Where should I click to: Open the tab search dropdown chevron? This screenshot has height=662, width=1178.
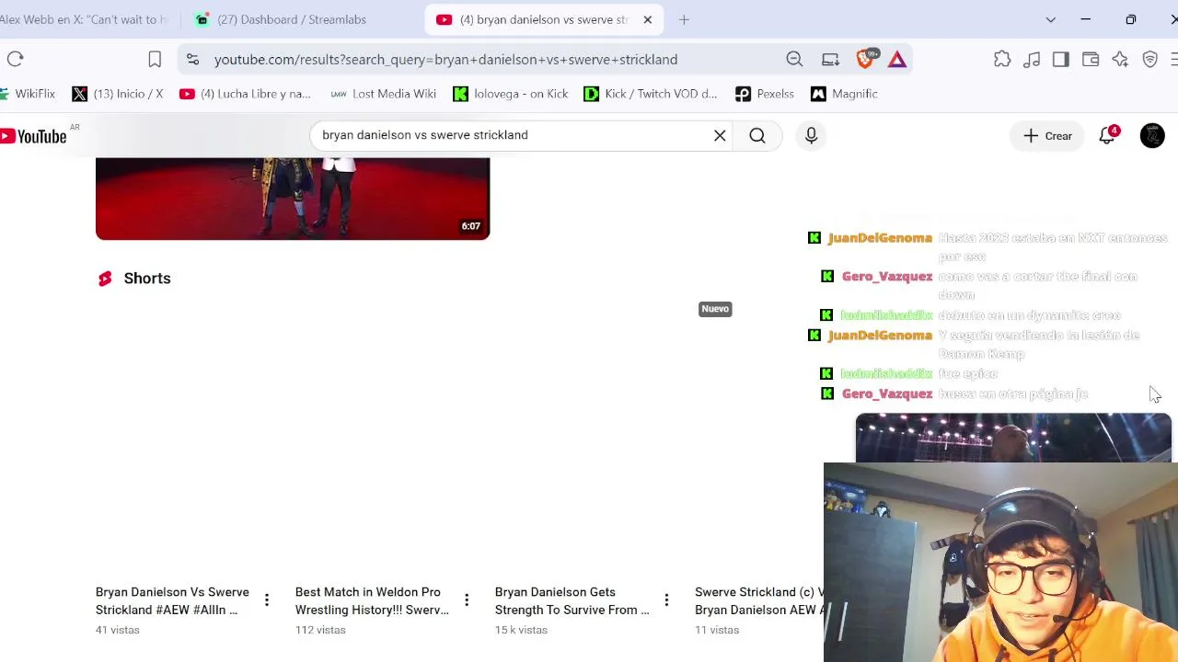1050,19
